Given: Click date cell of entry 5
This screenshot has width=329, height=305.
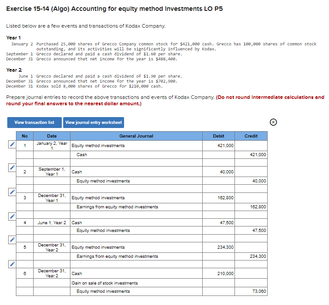Looking at the screenshot, I should [52, 247].
